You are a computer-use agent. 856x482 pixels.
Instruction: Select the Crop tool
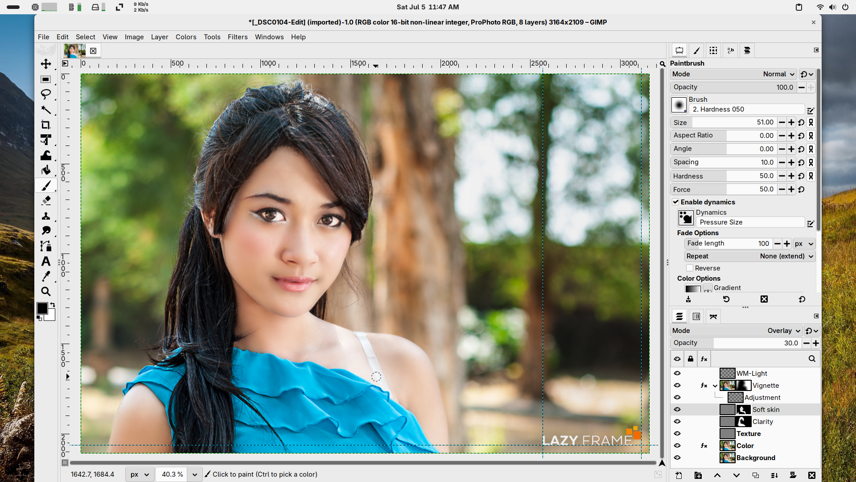click(46, 125)
